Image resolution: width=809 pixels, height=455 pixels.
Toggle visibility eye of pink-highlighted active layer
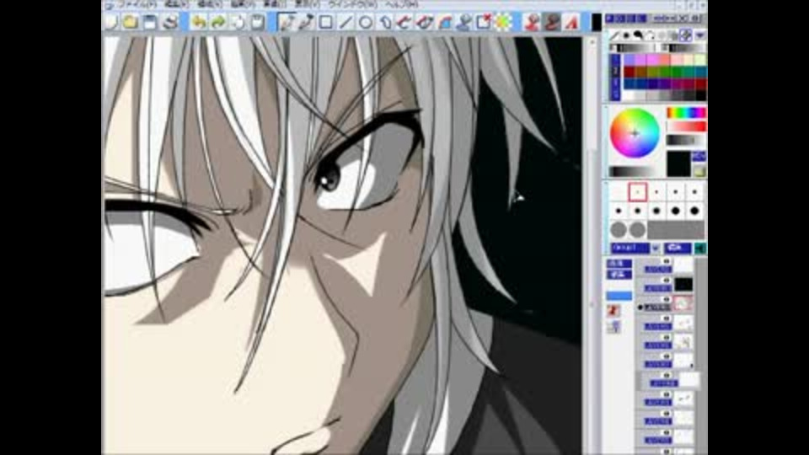point(666,299)
